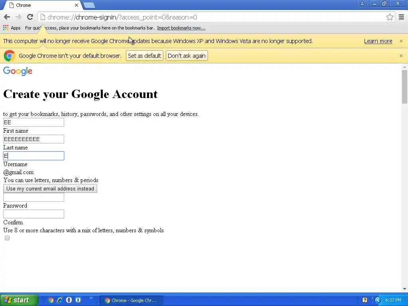The height and width of the screenshot is (306, 408).
Task: Click the Set as default button
Action: click(x=144, y=56)
